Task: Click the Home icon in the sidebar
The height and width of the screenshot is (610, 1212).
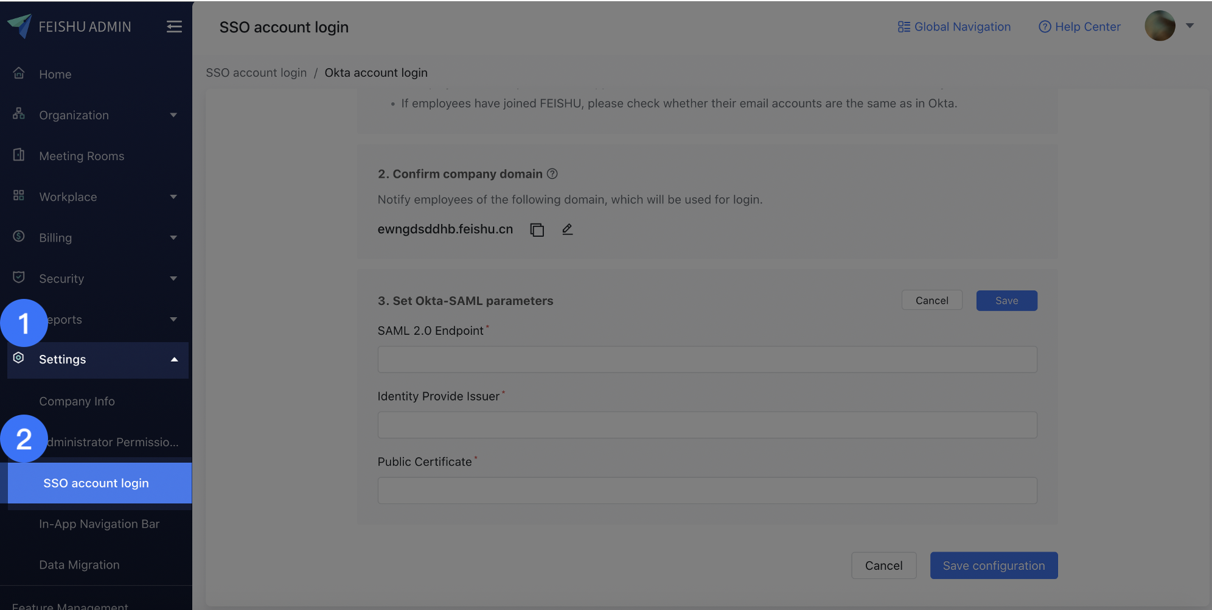Action: pyautogui.click(x=19, y=73)
